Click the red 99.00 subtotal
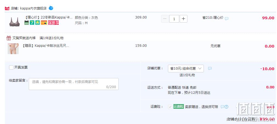Image resolution: width=277 pixels, height=124 pixels. pyautogui.click(x=268, y=18)
